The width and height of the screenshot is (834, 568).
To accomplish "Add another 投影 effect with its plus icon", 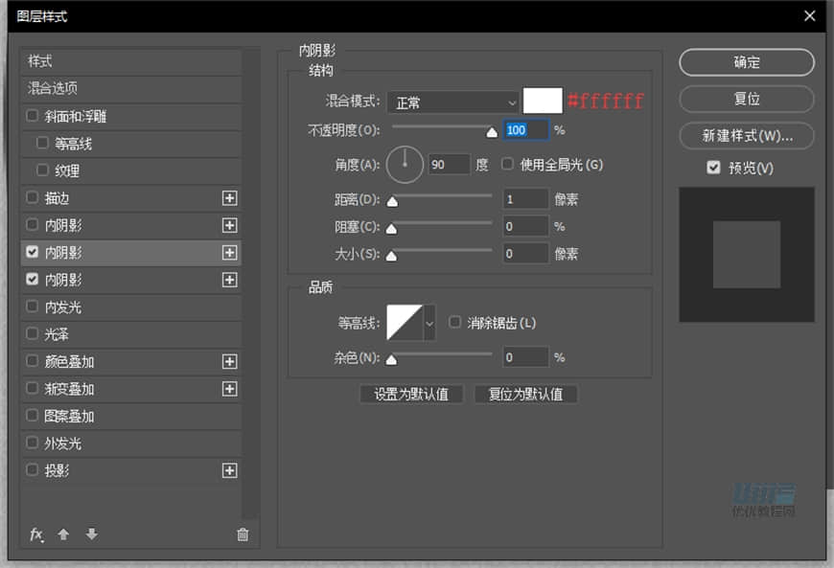I will coord(230,470).
